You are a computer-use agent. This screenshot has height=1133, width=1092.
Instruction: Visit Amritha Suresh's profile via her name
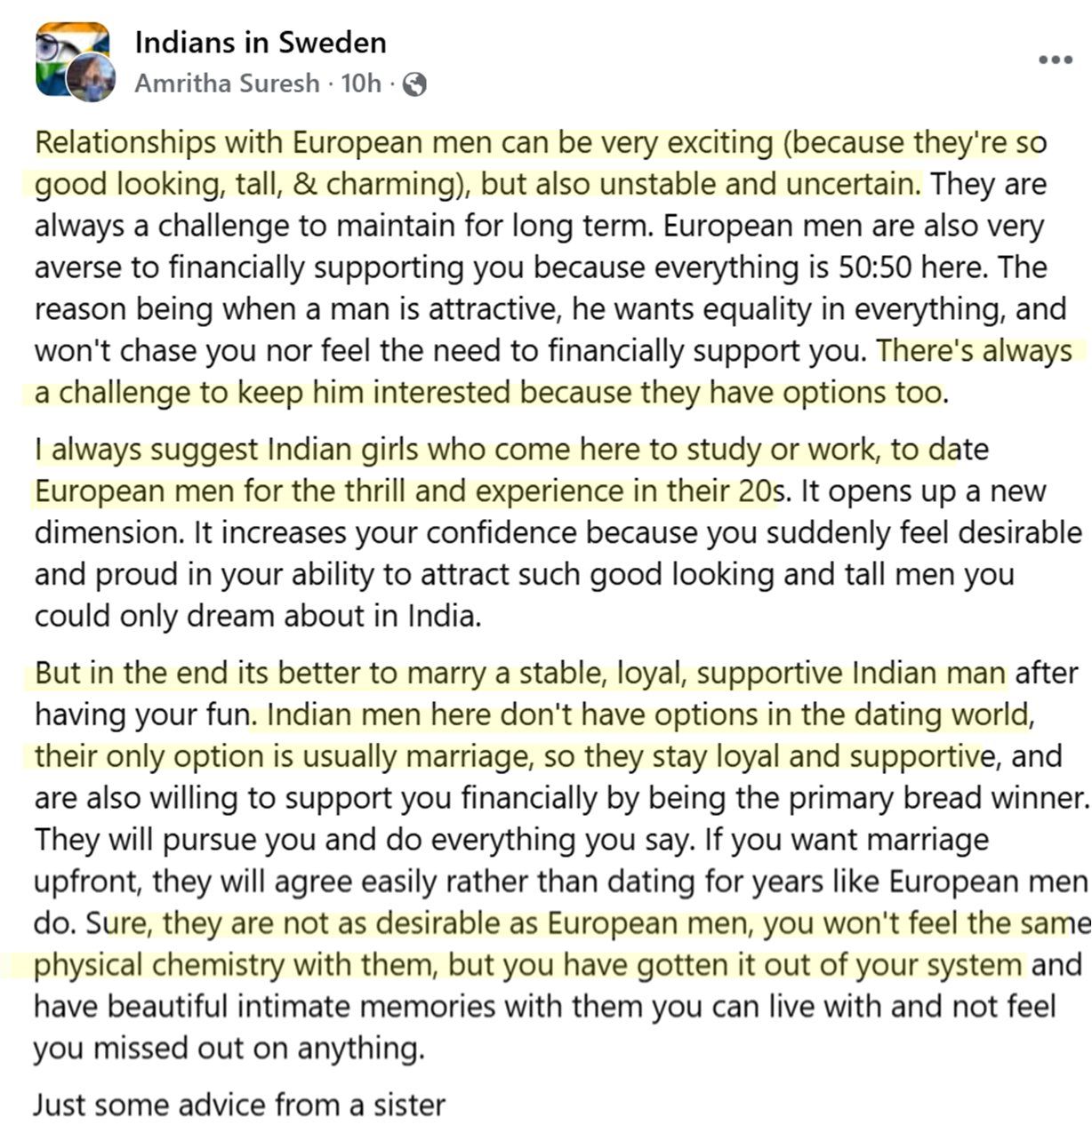click(227, 84)
